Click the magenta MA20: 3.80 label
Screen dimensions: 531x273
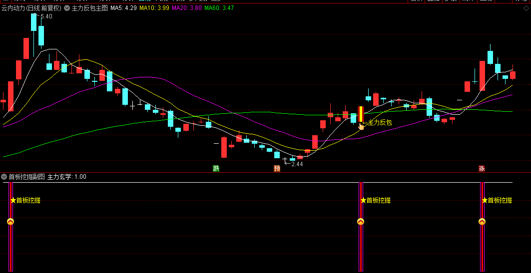[x=187, y=8]
